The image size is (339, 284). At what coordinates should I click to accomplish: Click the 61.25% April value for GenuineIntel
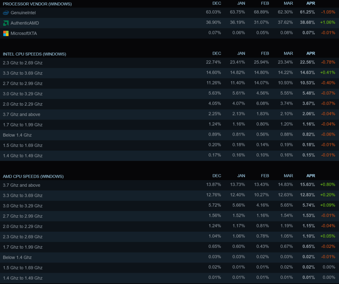[307, 12]
